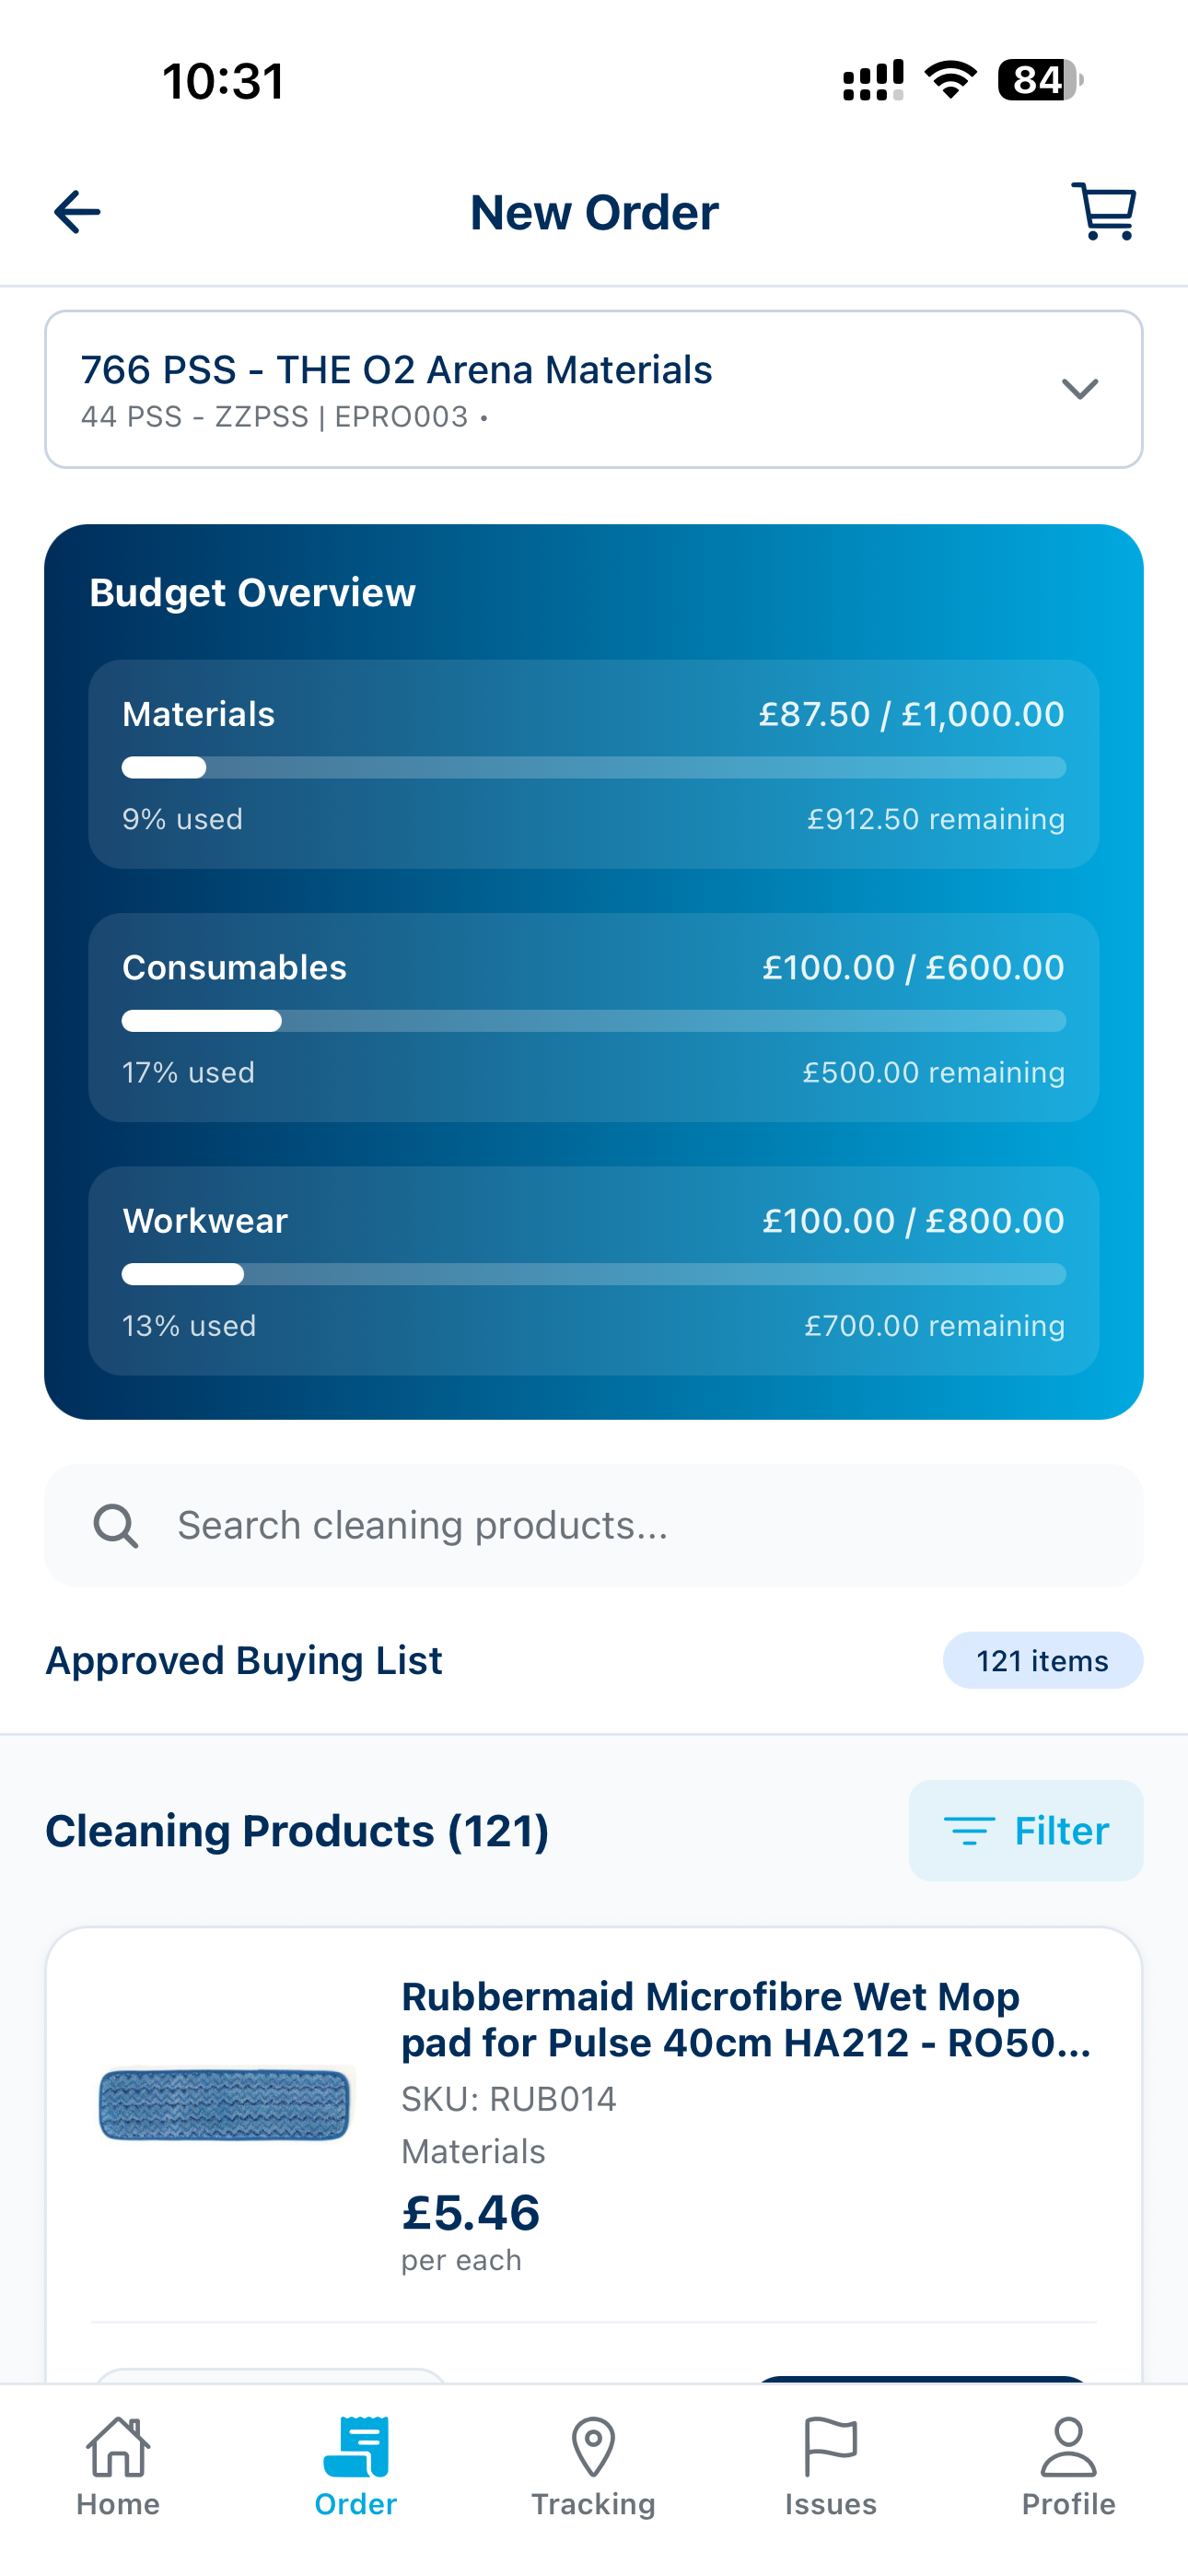The image size is (1188, 2576).
Task: Focus the Search cleaning products field
Action: click(594, 1526)
